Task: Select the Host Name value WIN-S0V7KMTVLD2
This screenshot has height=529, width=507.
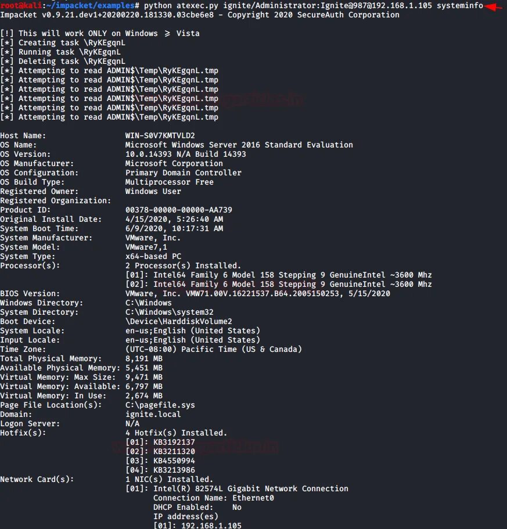Action: click(160, 136)
